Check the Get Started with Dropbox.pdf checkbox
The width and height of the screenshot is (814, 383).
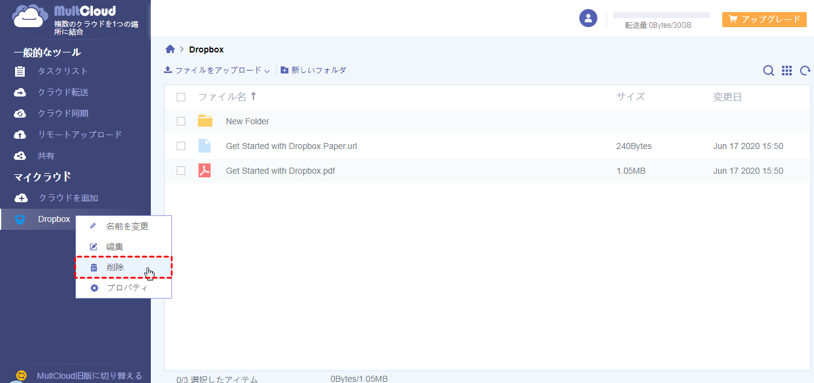tap(181, 171)
